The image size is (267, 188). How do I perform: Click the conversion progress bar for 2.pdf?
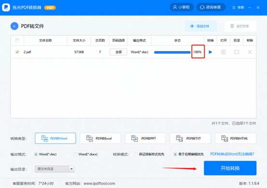coord(173,52)
